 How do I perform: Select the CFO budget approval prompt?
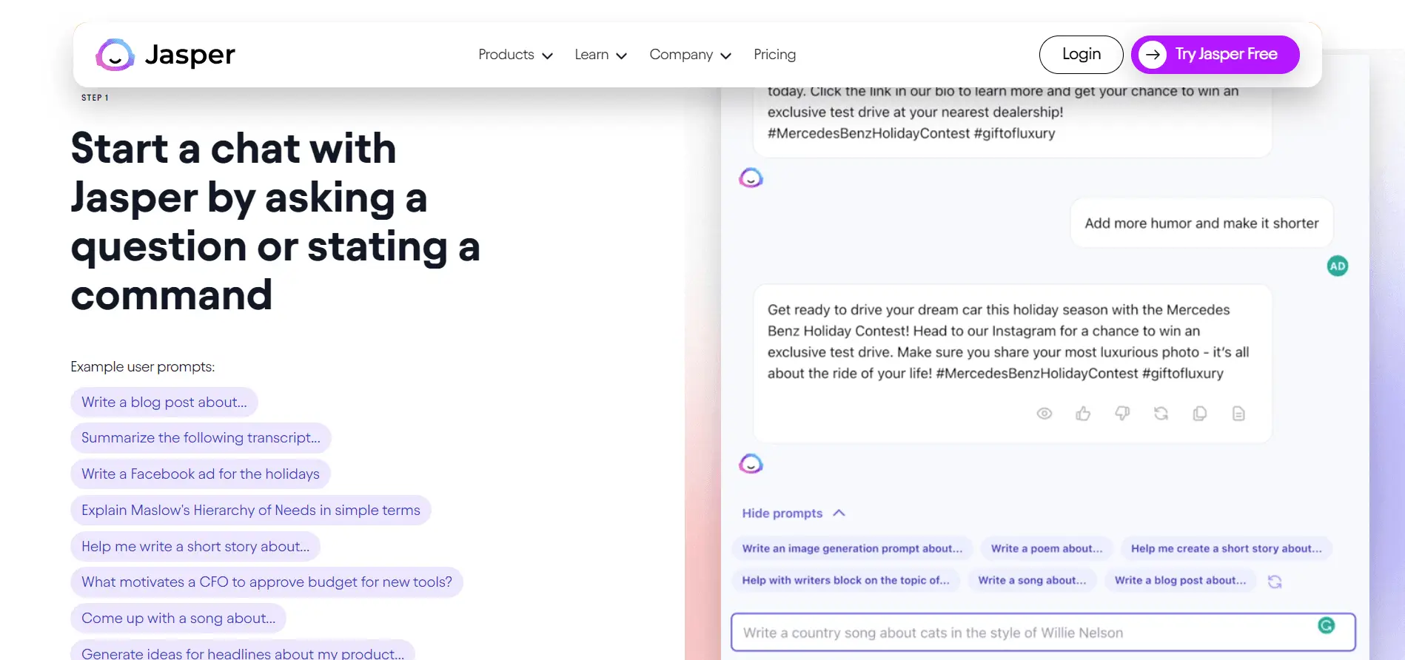(x=266, y=582)
